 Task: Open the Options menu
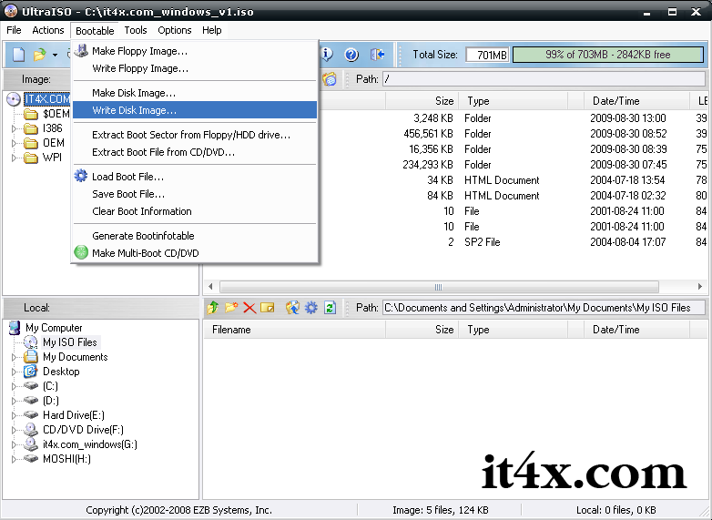175,30
